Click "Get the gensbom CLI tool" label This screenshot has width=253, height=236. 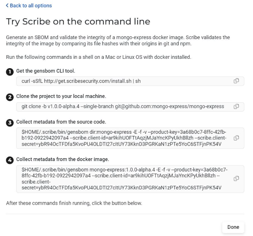[46, 71]
